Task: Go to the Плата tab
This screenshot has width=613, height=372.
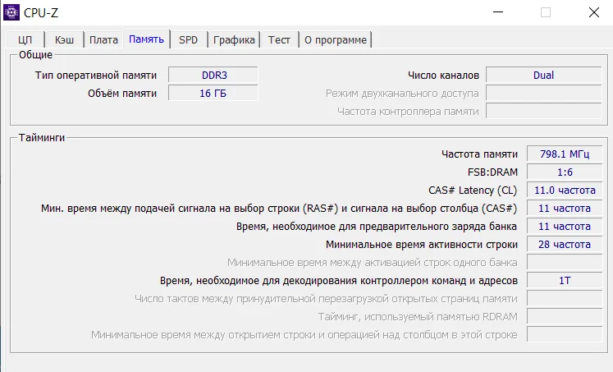Action: 103,40
